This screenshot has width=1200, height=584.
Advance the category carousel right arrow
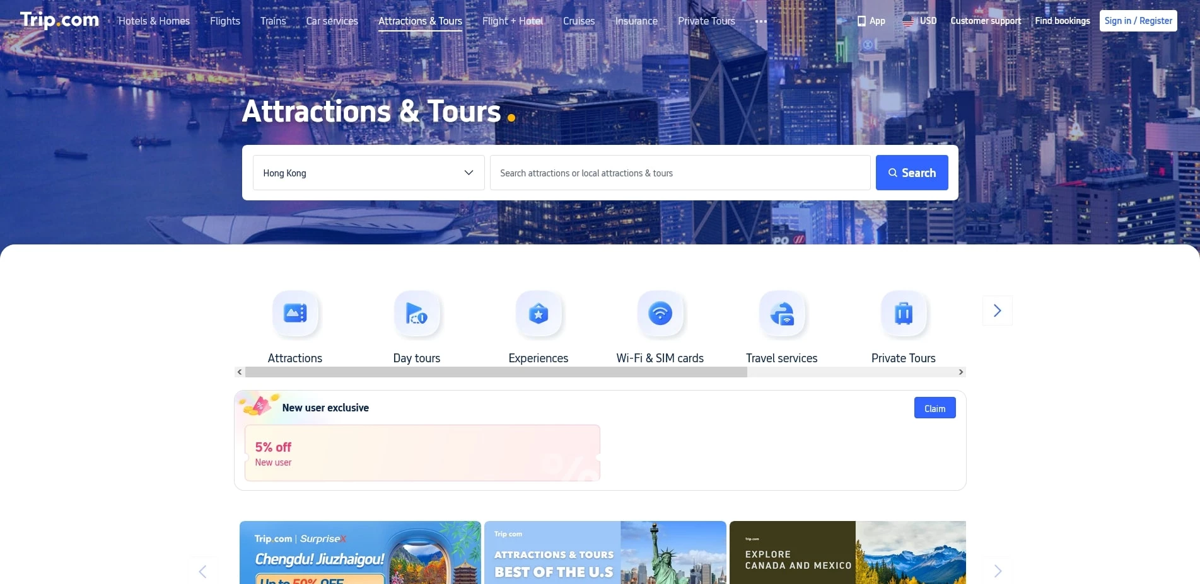point(997,310)
